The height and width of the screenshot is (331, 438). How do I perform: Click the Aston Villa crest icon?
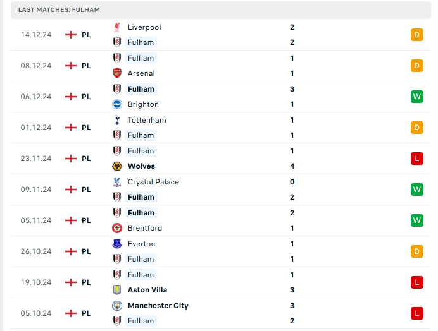point(117,290)
